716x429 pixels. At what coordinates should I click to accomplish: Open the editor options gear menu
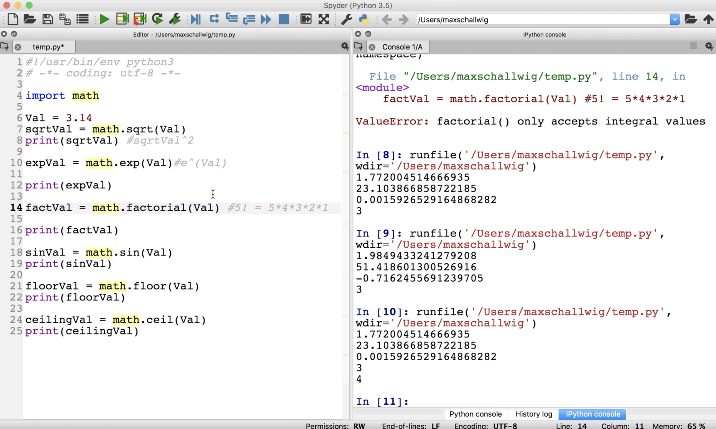(344, 46)
